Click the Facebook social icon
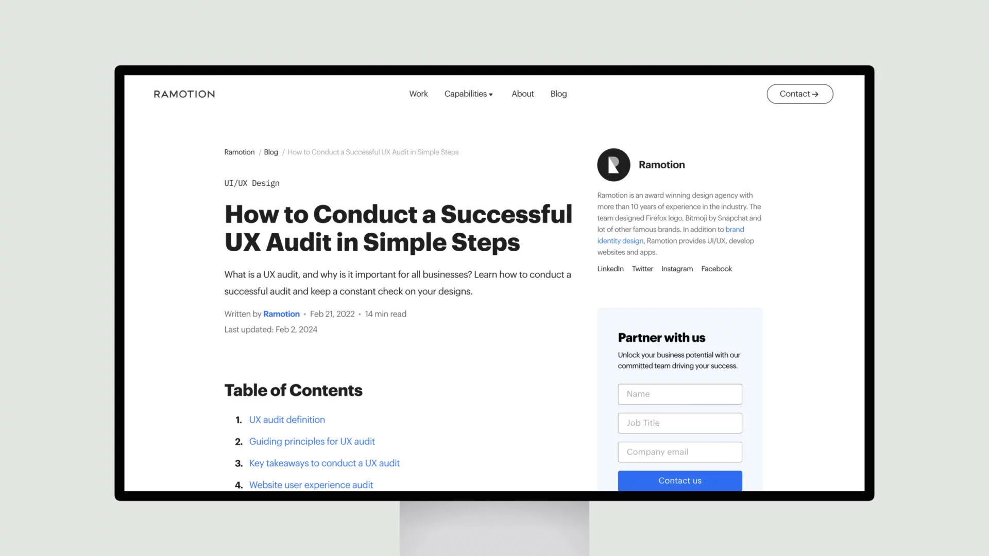 coord(716,268)
